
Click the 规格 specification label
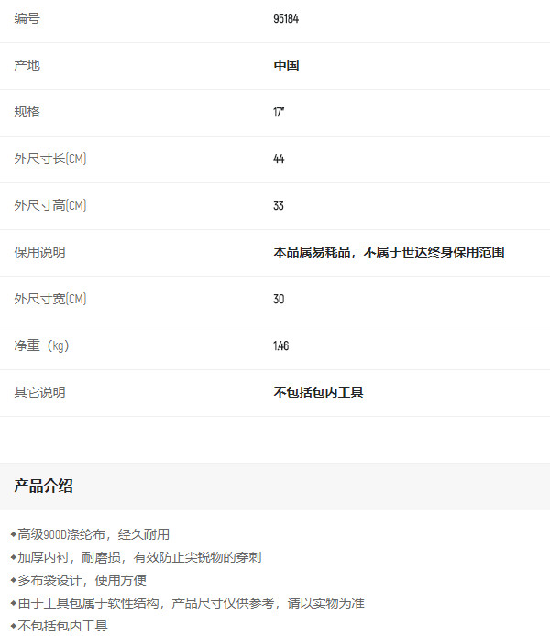coord(27,113)
